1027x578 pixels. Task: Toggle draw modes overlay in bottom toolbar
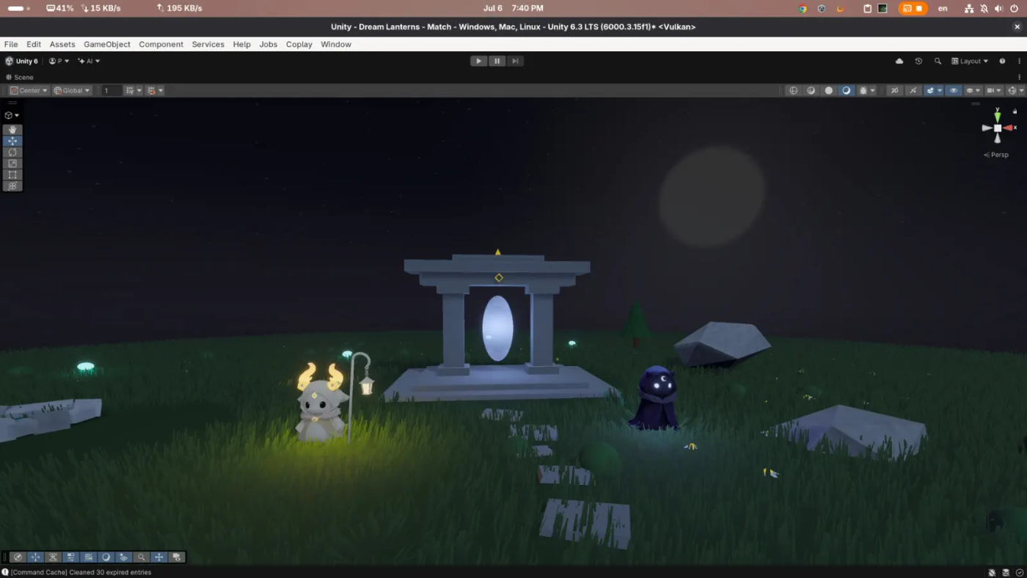106,557
